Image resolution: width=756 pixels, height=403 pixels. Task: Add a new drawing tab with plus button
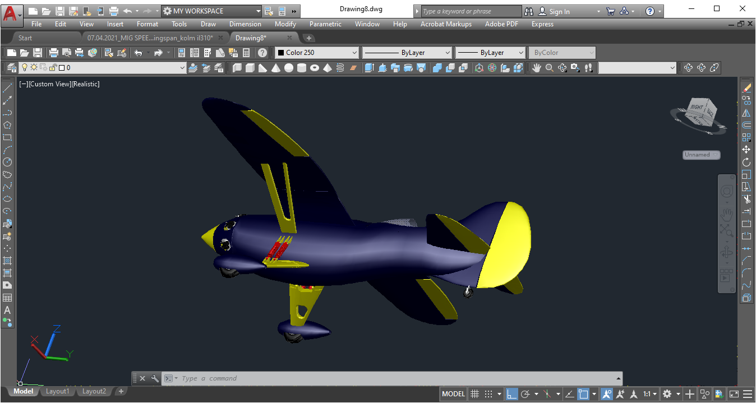[308, 38]
